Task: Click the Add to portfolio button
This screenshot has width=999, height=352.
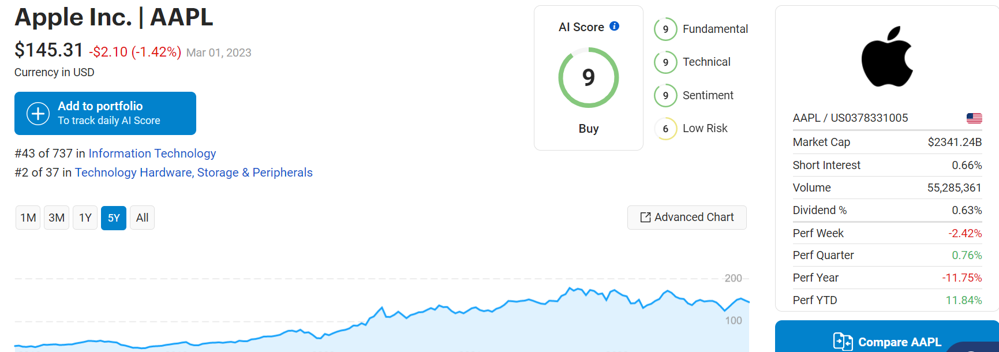Action: (x=105, y=113)
